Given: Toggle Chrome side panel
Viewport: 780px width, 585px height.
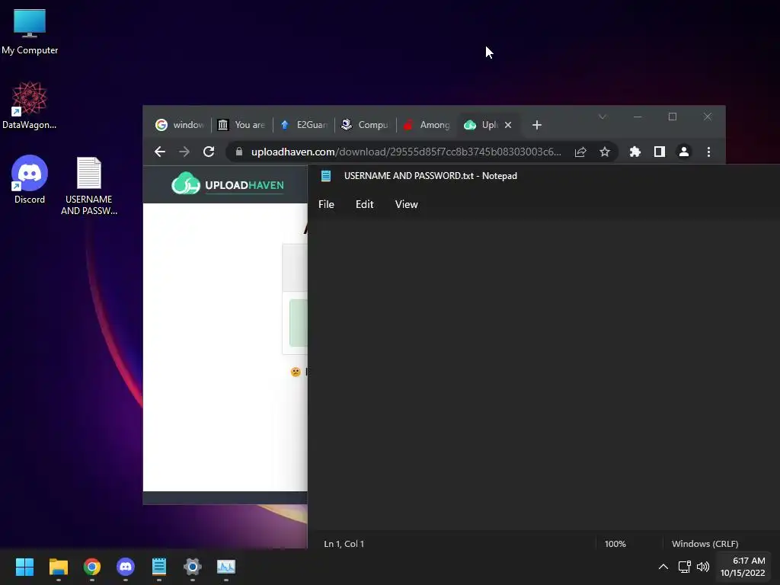Looking at the screenshot, I should coord(660,152).
